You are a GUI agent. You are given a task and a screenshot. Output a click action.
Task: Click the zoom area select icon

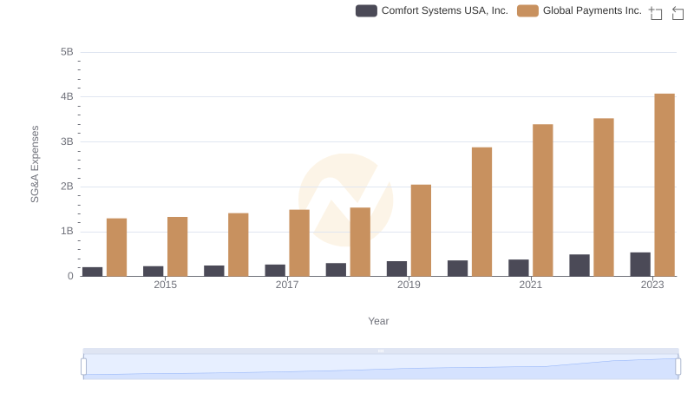click(656, 13)
